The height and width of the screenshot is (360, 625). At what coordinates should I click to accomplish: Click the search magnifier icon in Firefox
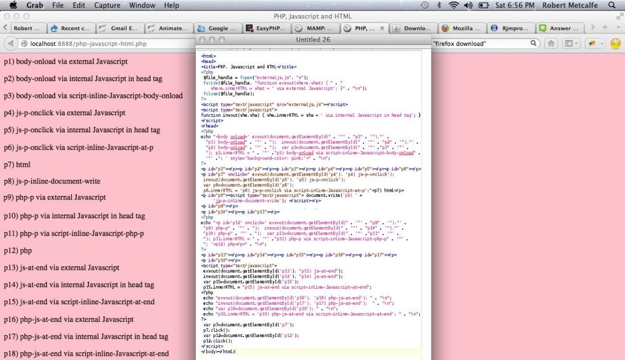[534, 44]
